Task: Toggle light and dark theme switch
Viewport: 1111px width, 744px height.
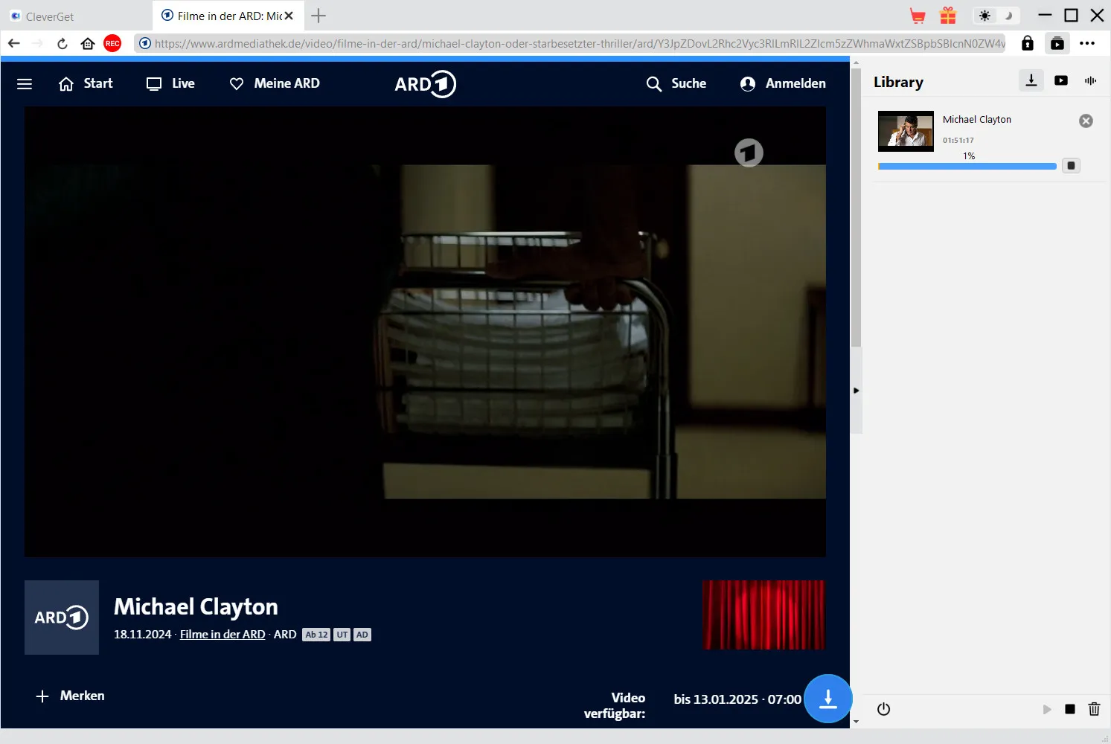Action: [996, 16]
